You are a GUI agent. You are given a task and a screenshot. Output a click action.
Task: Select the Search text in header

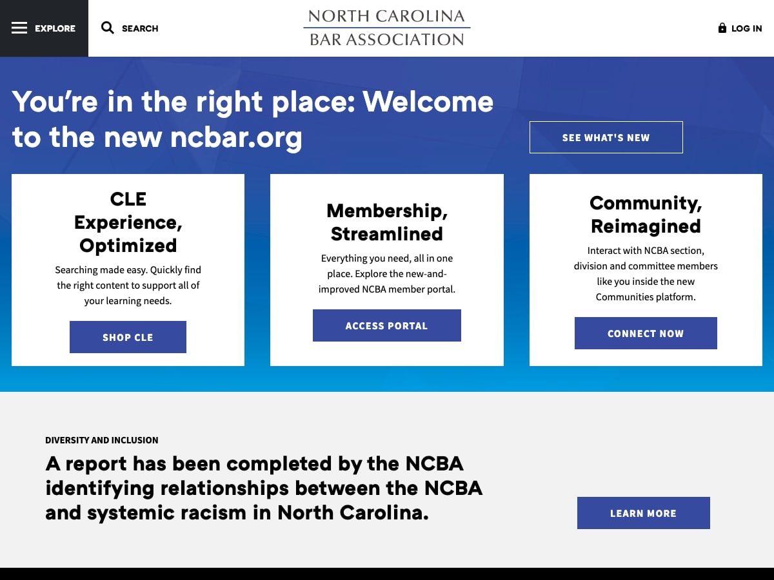click(x=140, y=28)
